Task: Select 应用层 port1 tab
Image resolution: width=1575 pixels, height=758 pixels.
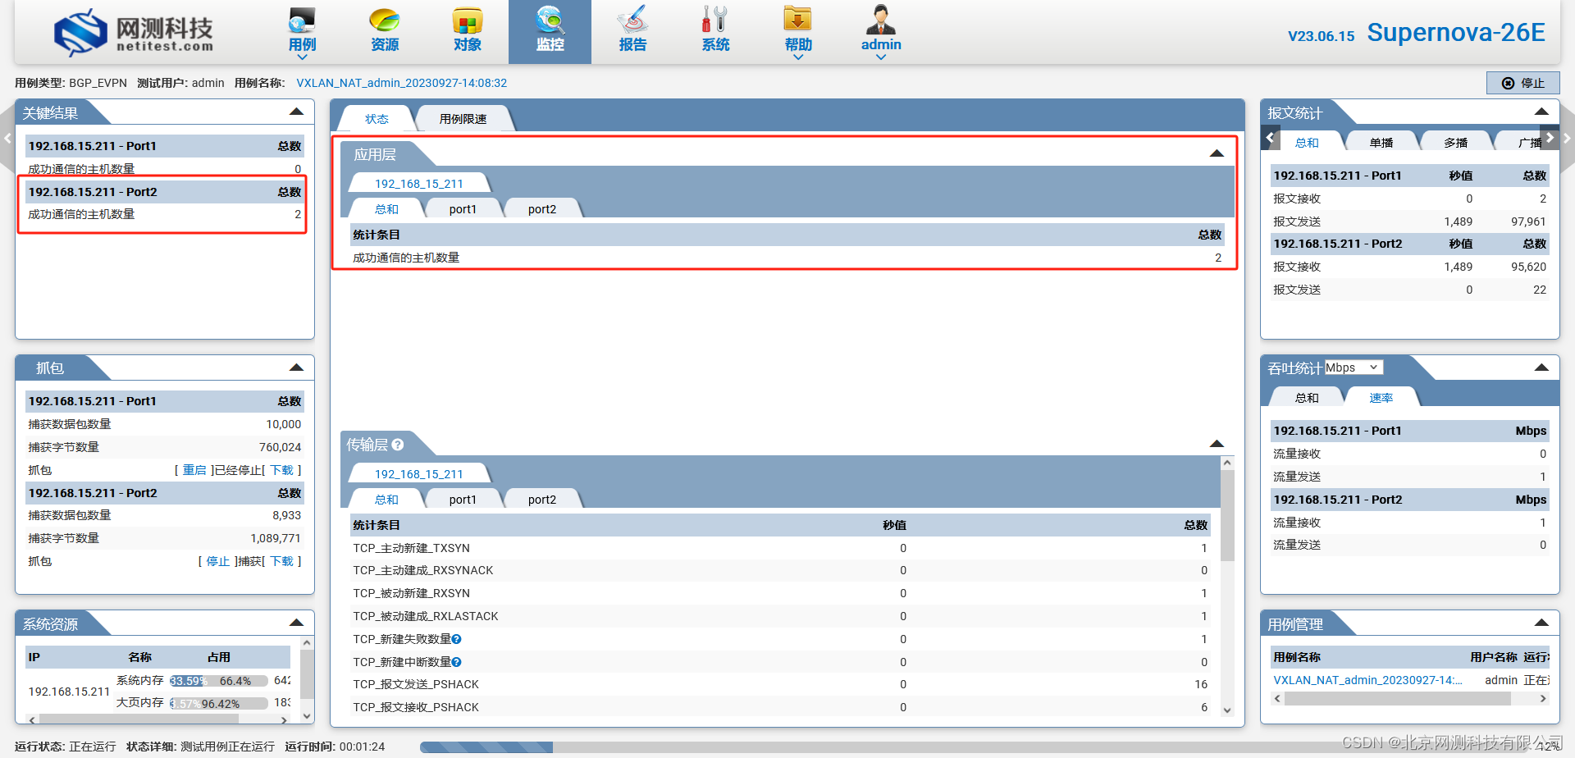Action: 463,209
